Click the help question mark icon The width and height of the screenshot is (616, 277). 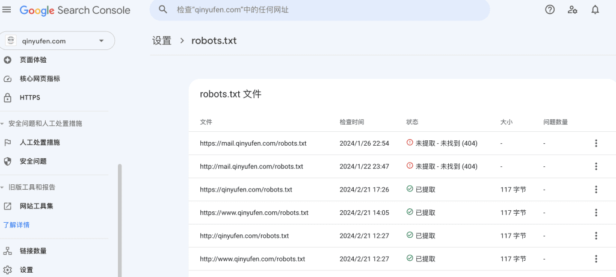pos(549,10)
